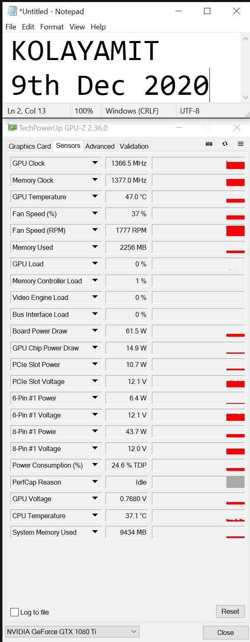
Task: Open the Board Power Draw dropdown arrow
Action: [95, 331]
